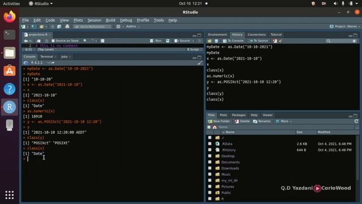The width and height of the screenshot is (362, 204).
Task: Click the go back arrow in editor toolbar
Action: point(25,41)
